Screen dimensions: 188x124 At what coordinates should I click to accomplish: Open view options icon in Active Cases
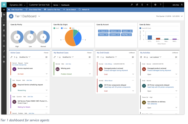[x=47, y=57]
